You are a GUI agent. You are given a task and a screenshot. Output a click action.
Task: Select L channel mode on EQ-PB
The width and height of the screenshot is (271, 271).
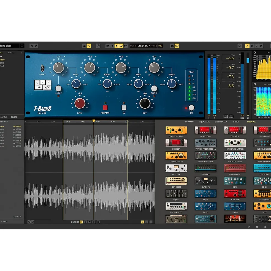point(37,83)
